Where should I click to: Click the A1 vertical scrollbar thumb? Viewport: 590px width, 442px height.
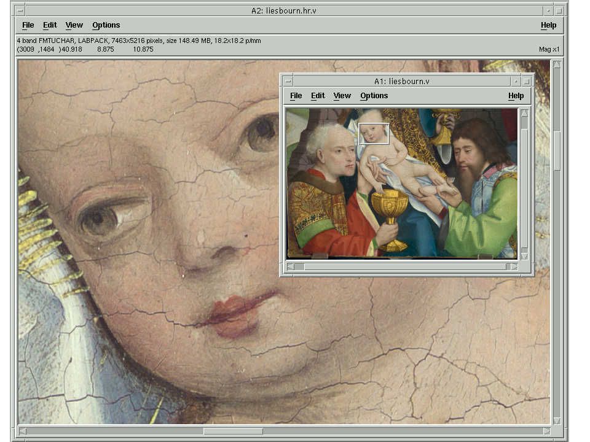[x=524, y=188]
